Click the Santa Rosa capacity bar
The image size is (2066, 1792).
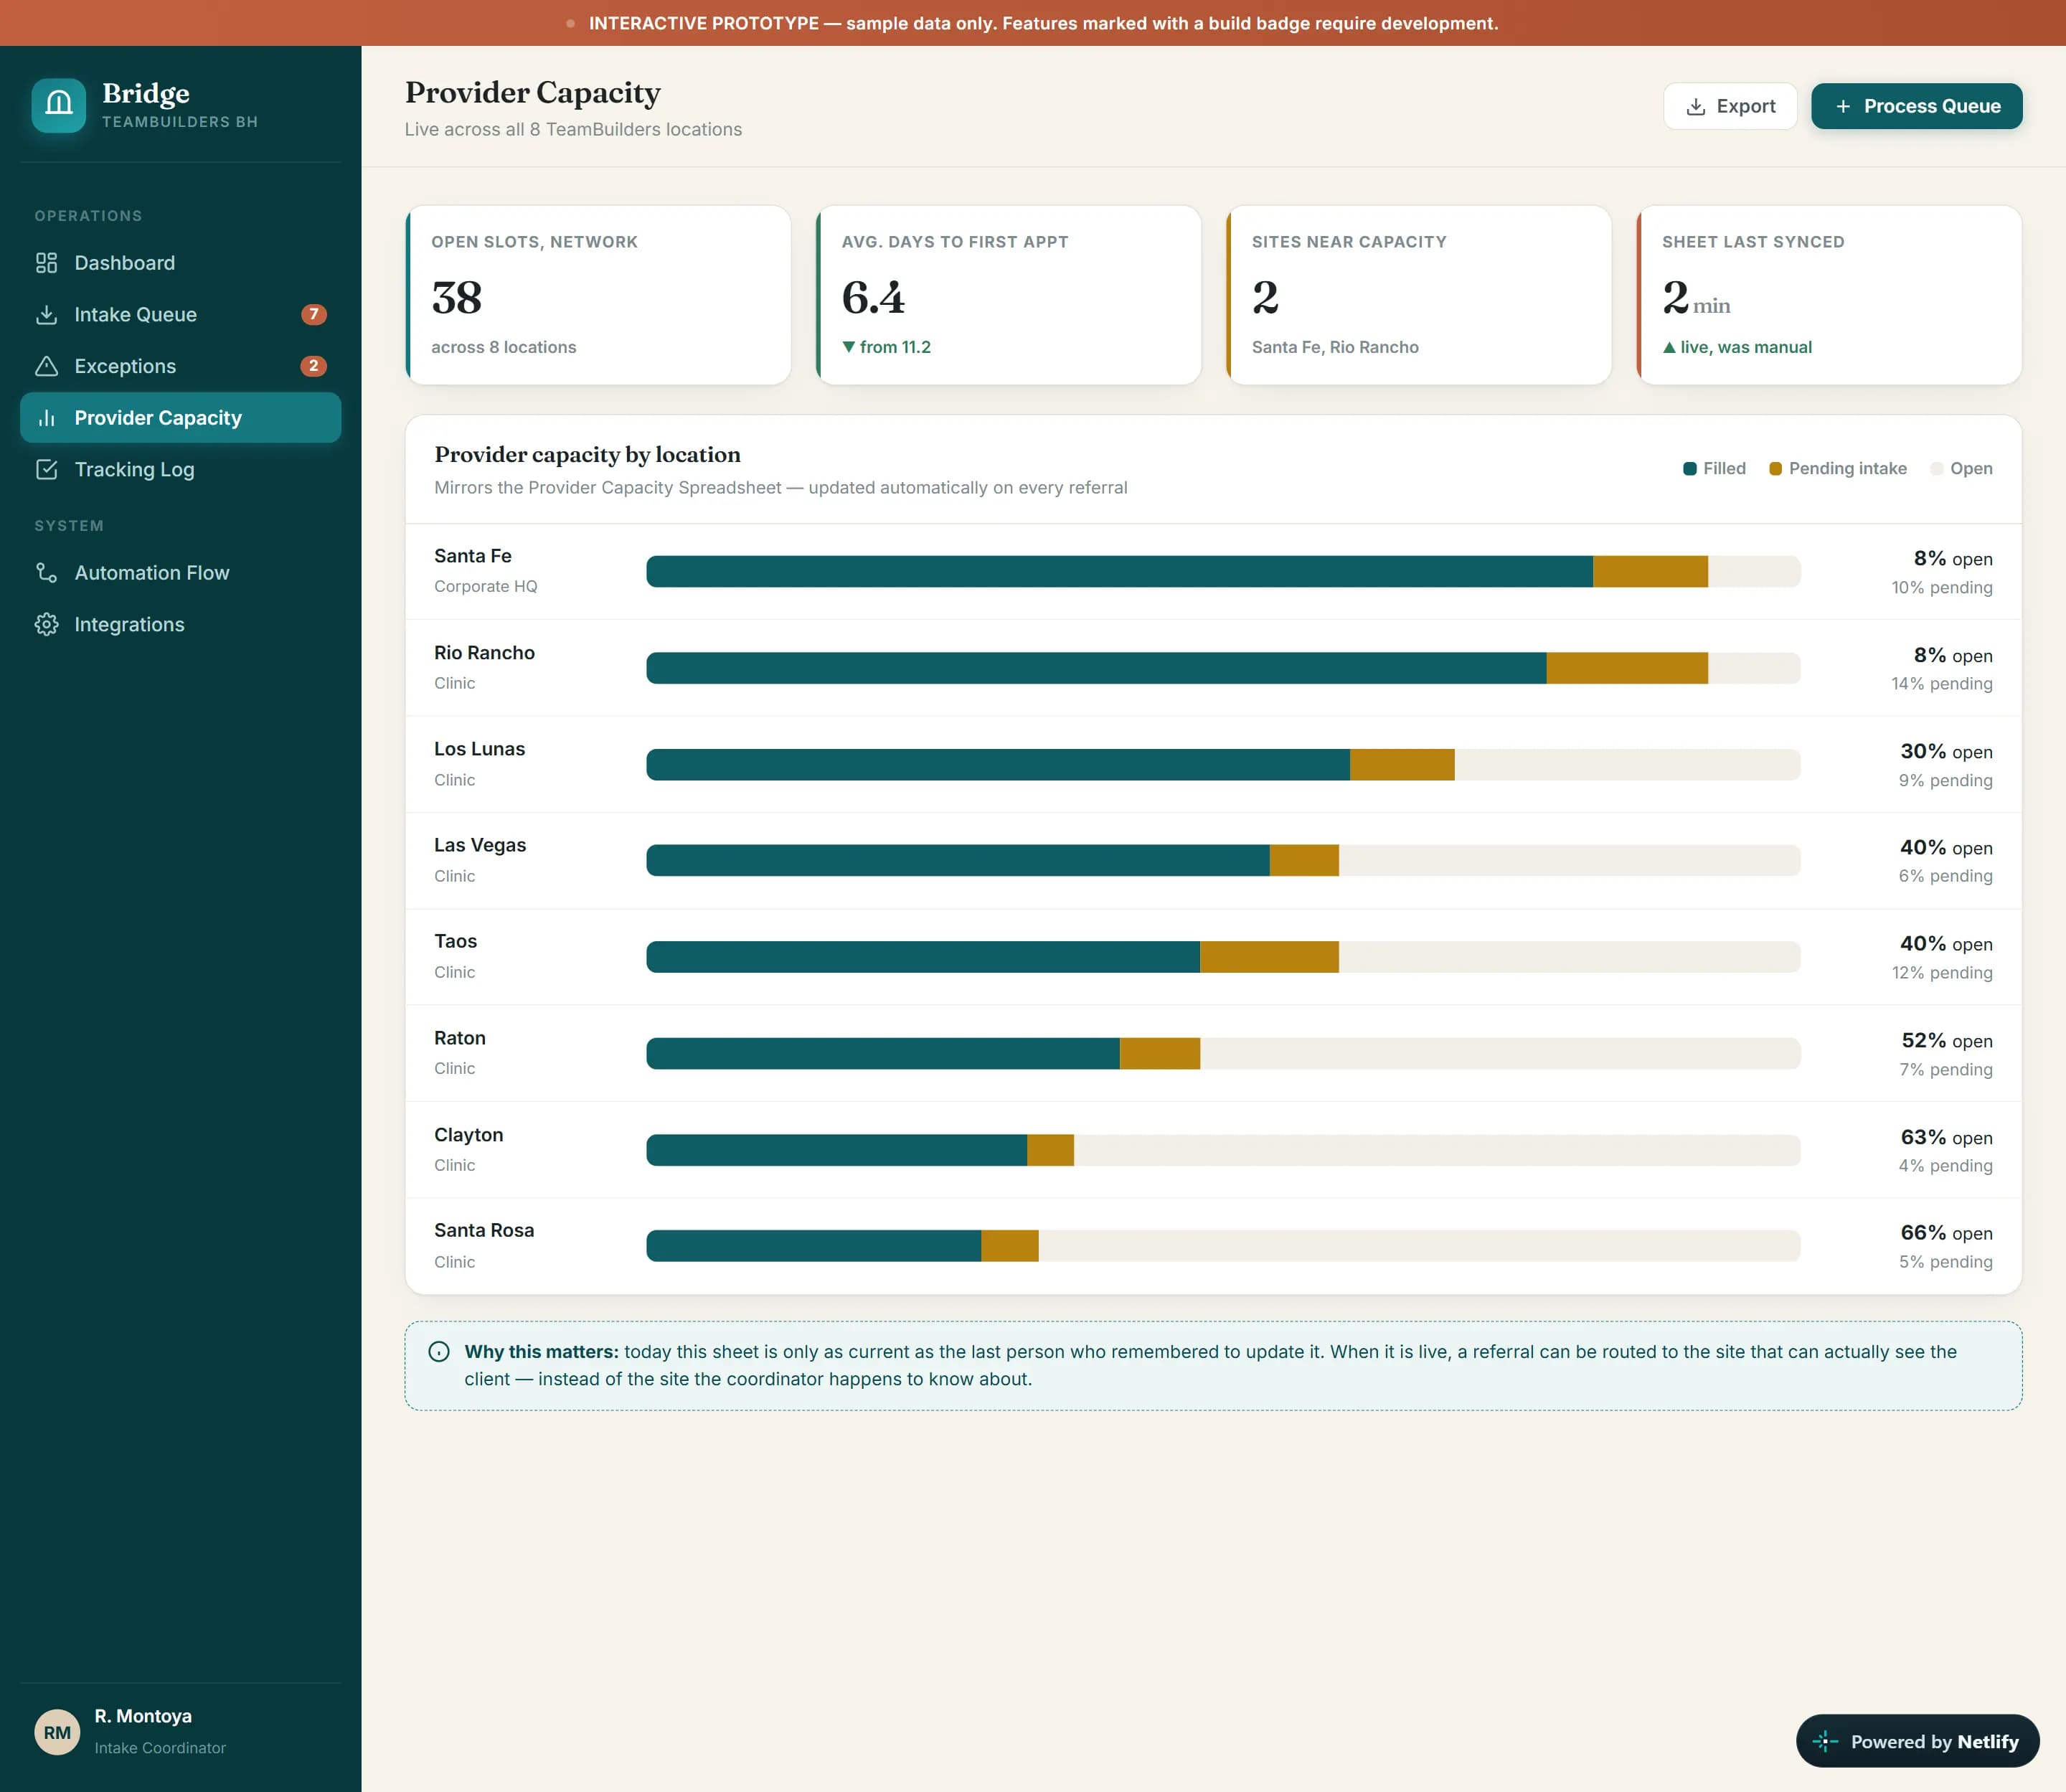tap(1223, 1246)
